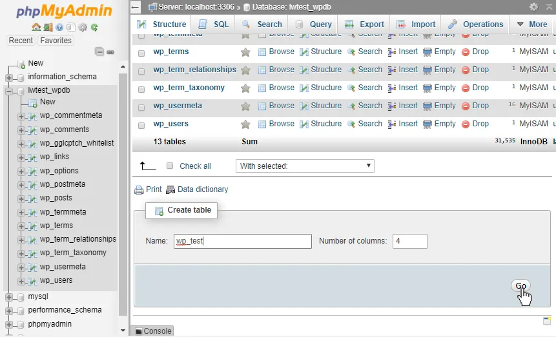Image resolution: width=556 pixels, height=337 pixels.
Task: Check the wp_terms row checkbox
Action: coord(141,53)
